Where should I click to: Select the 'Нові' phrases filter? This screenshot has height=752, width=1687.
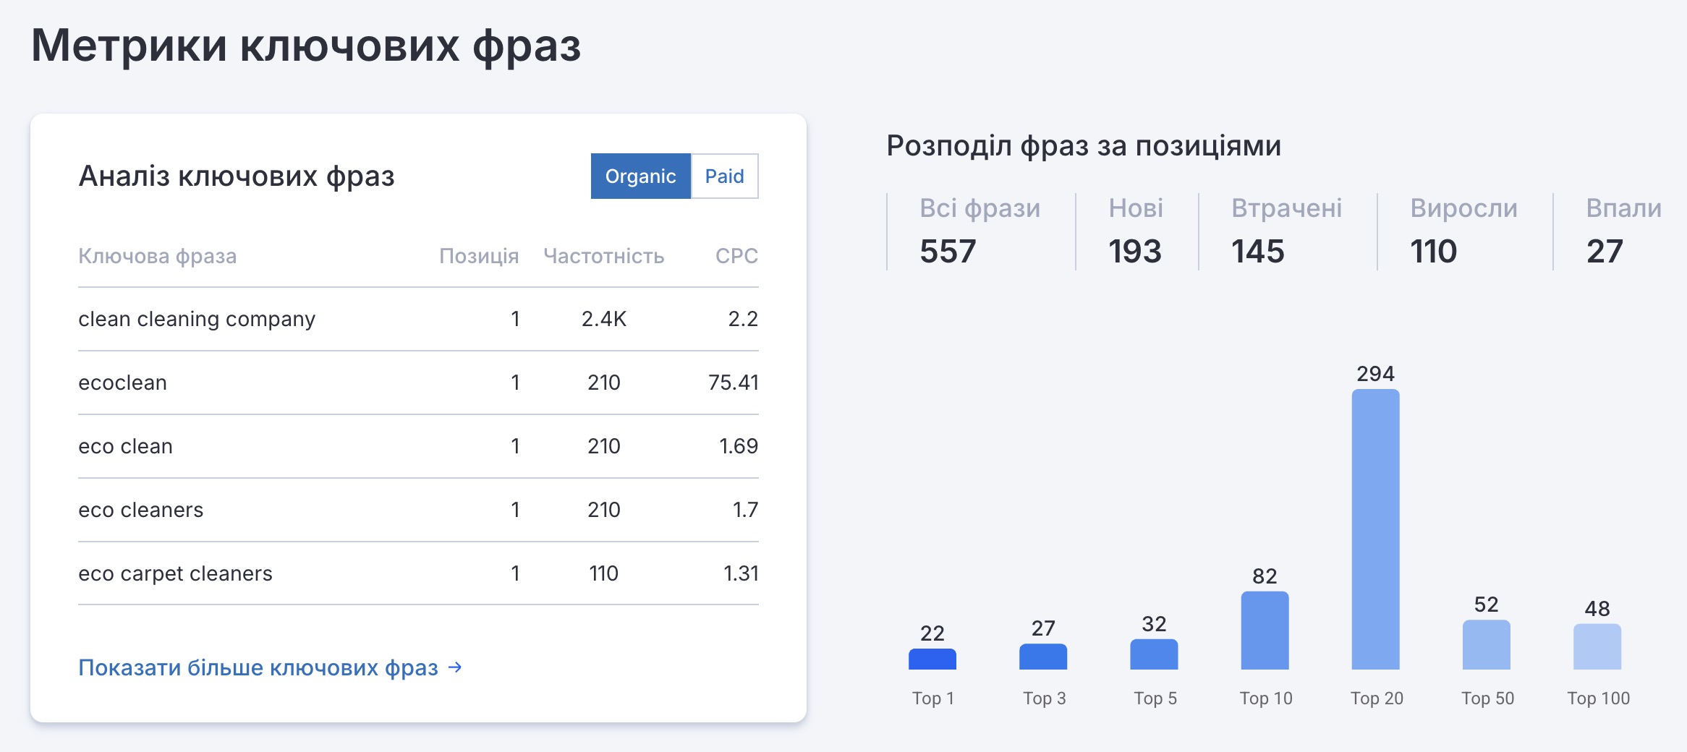1135,231
